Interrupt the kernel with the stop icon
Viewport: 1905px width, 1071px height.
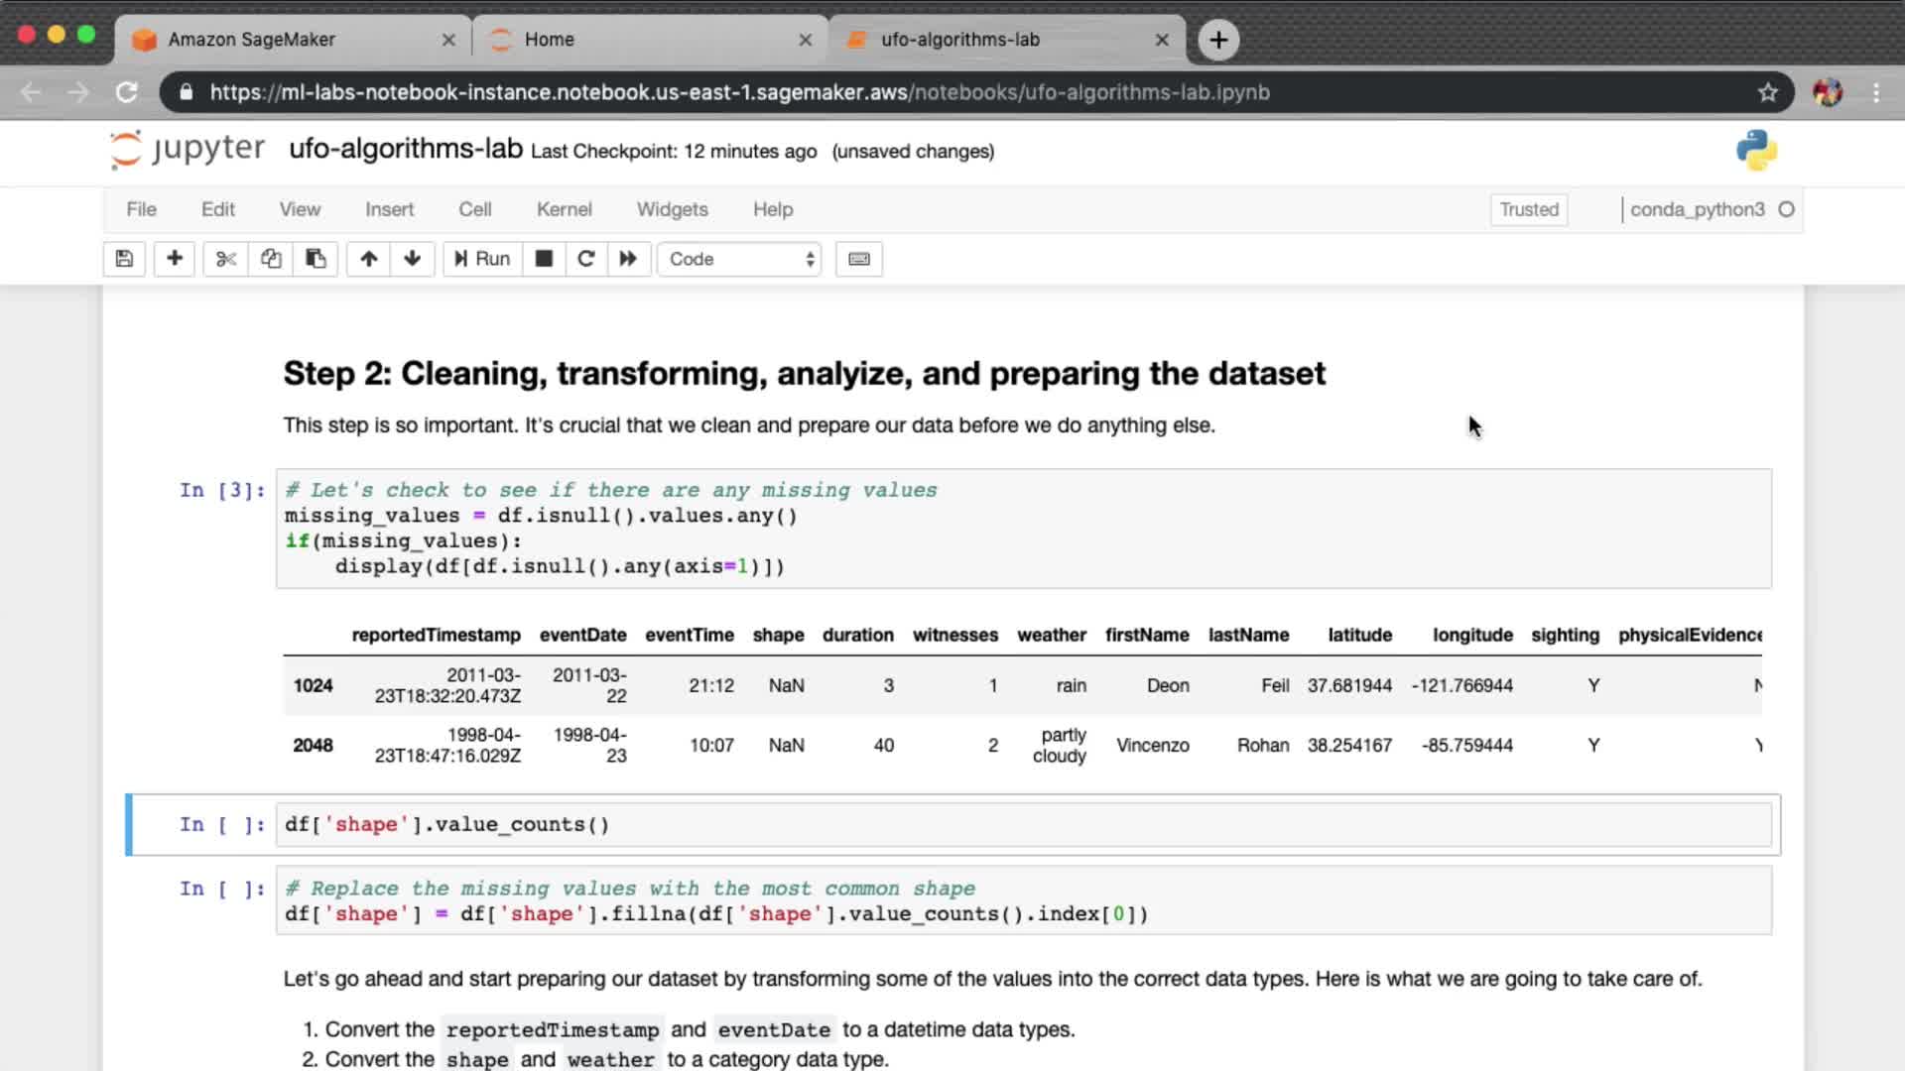click(544, 259)
